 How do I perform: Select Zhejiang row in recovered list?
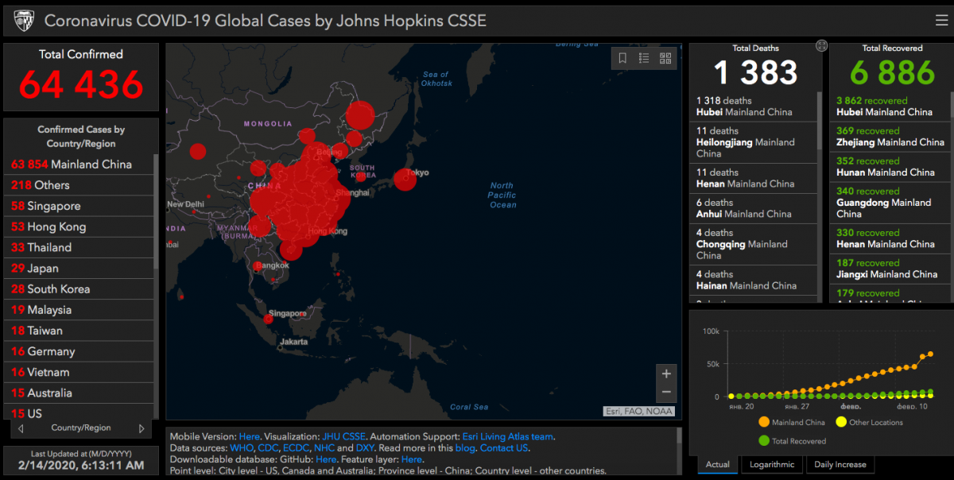click(890, 137)
